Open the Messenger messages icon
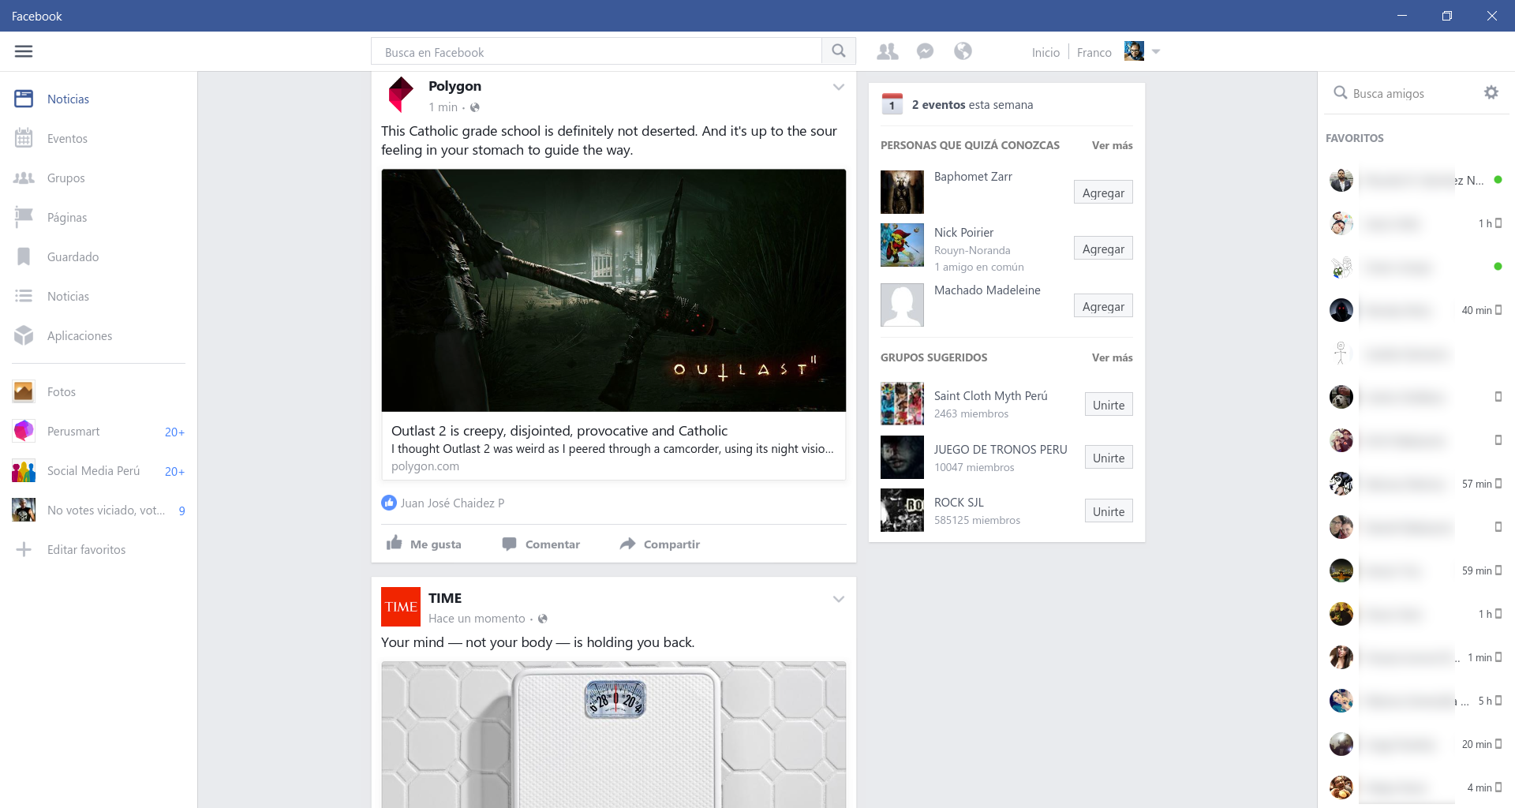 pos(926,51)
